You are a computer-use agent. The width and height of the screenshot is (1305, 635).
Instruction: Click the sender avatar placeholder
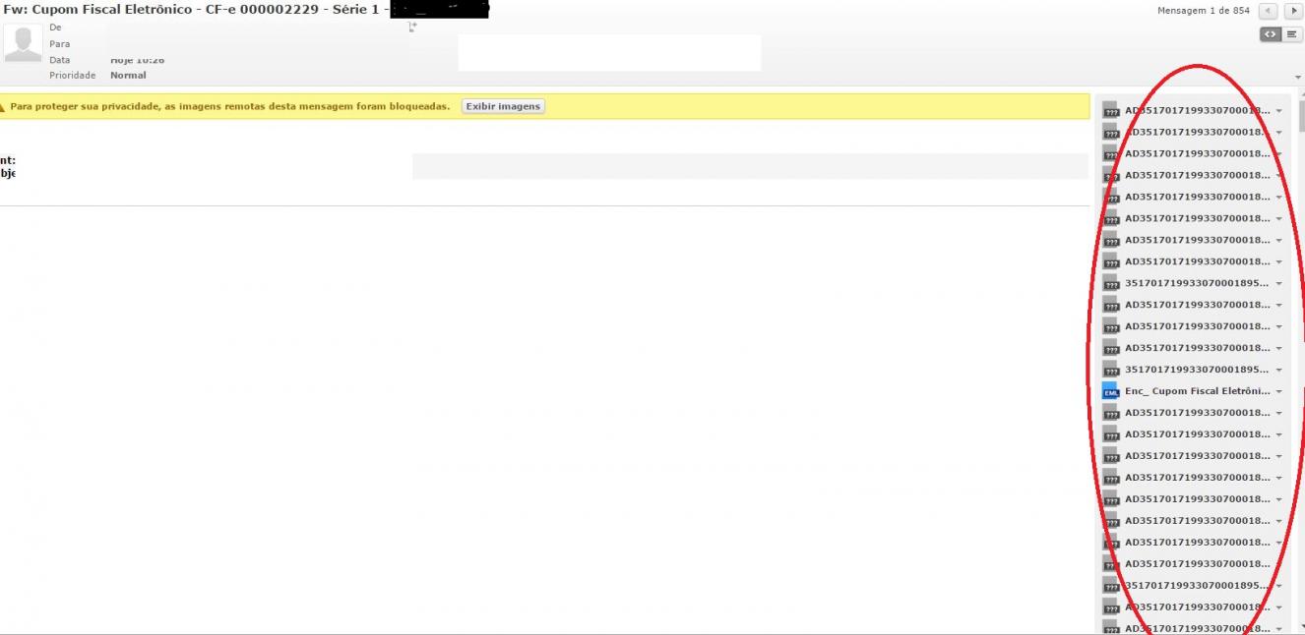23,43
